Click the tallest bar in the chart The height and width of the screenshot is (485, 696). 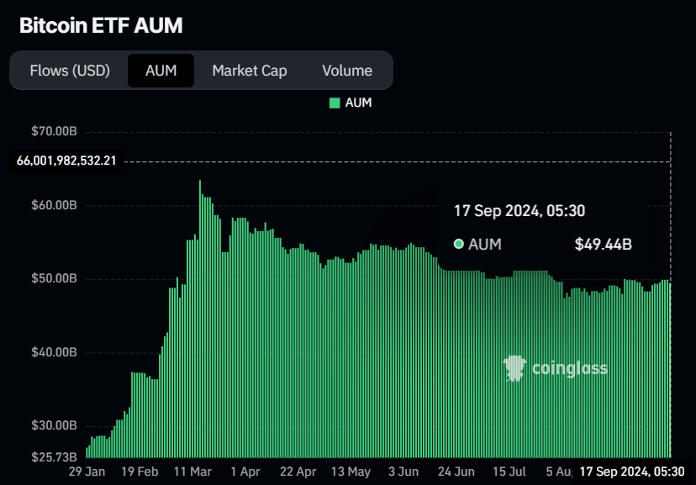click(199, 319)
